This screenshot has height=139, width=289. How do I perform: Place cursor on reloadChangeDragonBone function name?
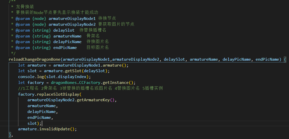click(x=34, y=59)
